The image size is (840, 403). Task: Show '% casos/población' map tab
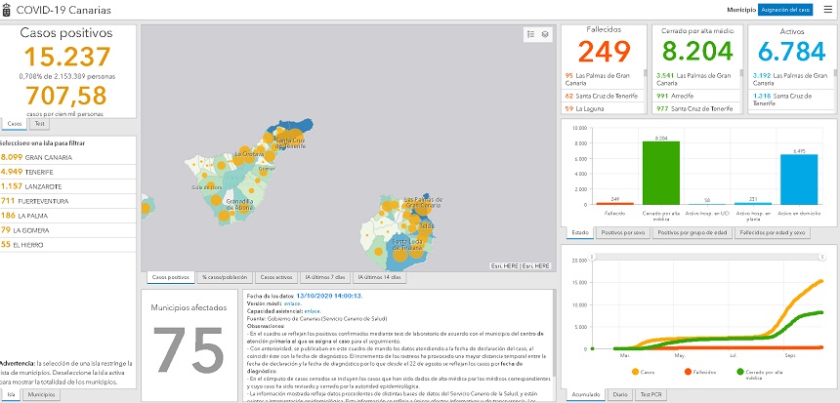point(224,278)
